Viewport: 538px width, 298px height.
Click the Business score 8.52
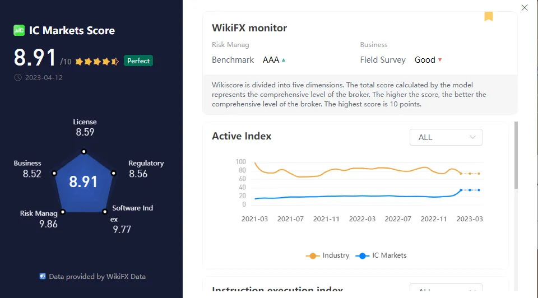pos(32,174)
